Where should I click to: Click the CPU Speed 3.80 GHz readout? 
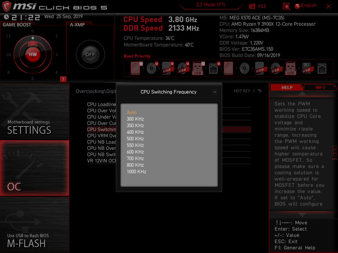[x=160, y=20]
